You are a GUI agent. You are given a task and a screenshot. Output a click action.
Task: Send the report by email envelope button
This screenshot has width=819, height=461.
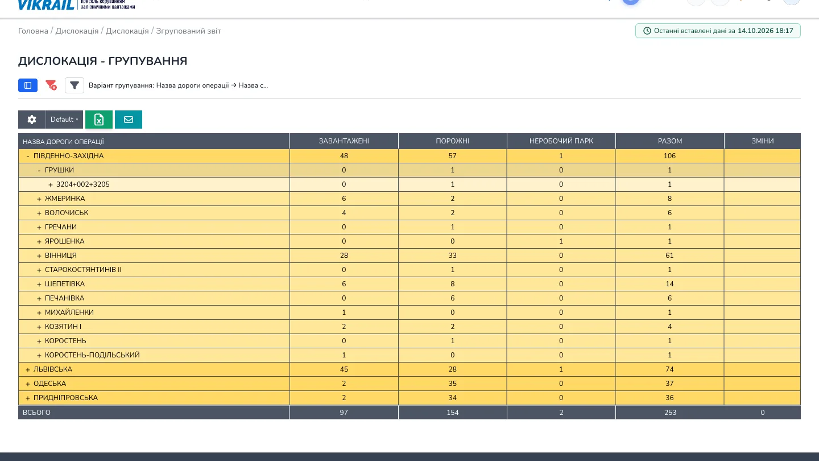click(129, 120)
